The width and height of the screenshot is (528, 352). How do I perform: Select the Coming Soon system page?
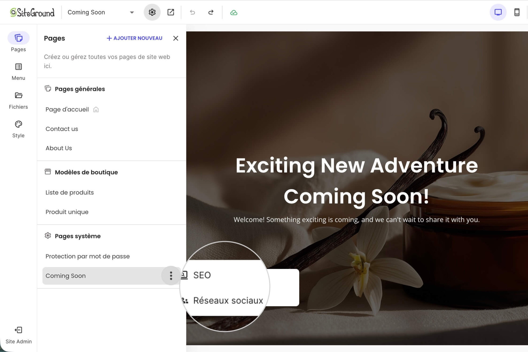[x=102, y=276]
